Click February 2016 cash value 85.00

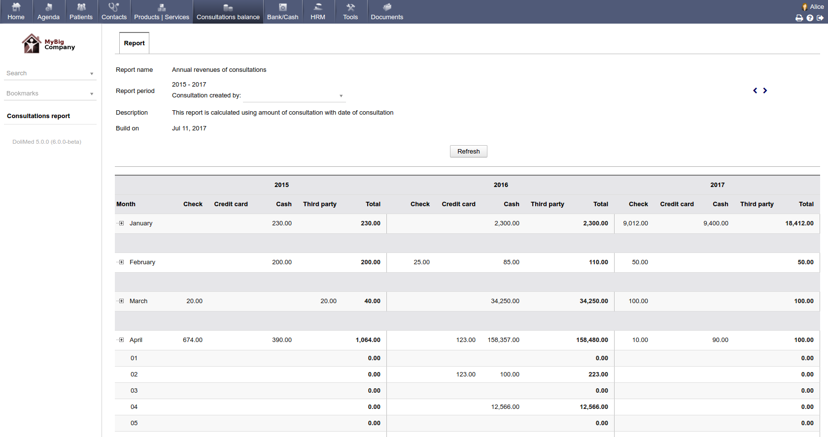point(511,262)
